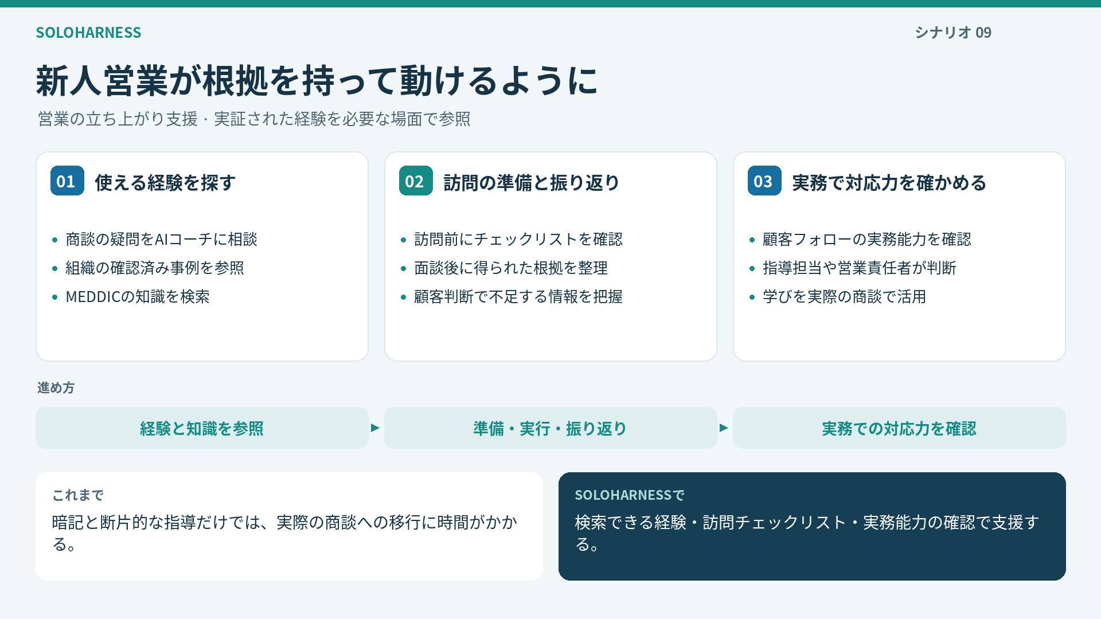Click bullet 指導担当や営業責任者が判断
The image size is (1101, 619).
[860, 268]
